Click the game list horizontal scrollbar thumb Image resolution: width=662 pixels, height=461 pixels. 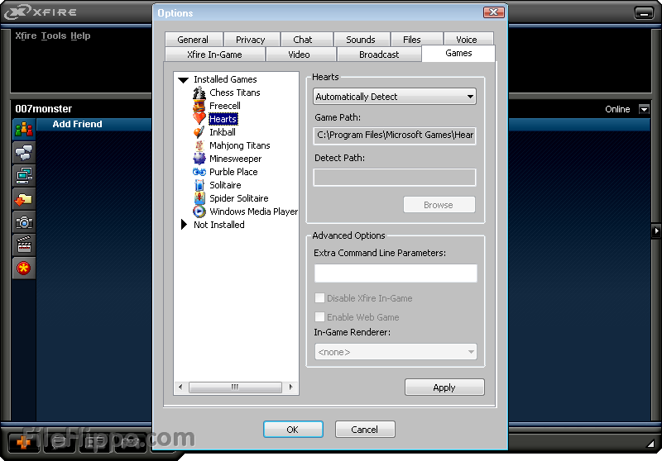(235, 387)
